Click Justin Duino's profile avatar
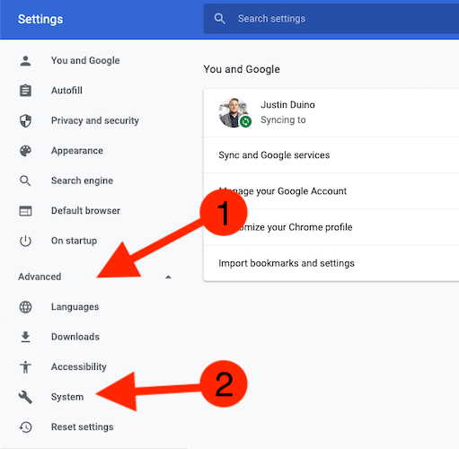Screen dimensions: 459x449 [x=234, y=112]
